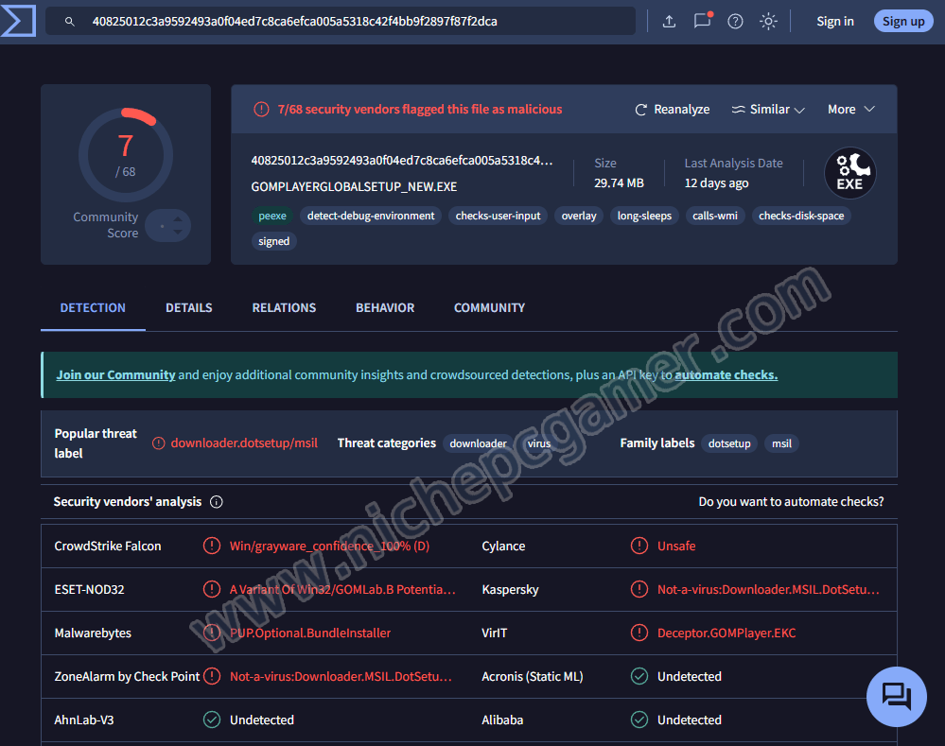Screen dimensions: 945x746
Task: Click the AhnLab-V3 undetected checkmark icon
Action: coord(212,720)
